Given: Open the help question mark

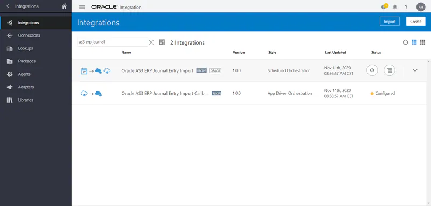Looking at the screenshot, I should coord(406,7).
